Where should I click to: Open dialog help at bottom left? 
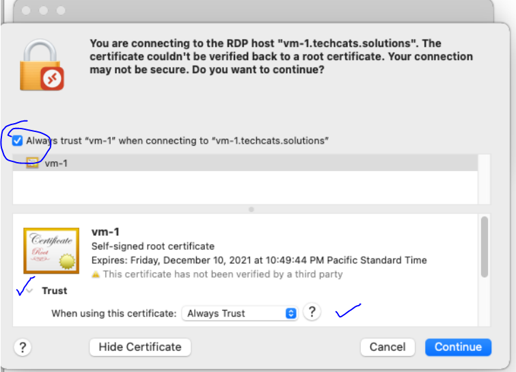23,347
